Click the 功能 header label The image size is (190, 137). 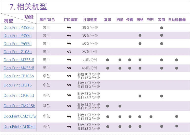tap(29, 17)
